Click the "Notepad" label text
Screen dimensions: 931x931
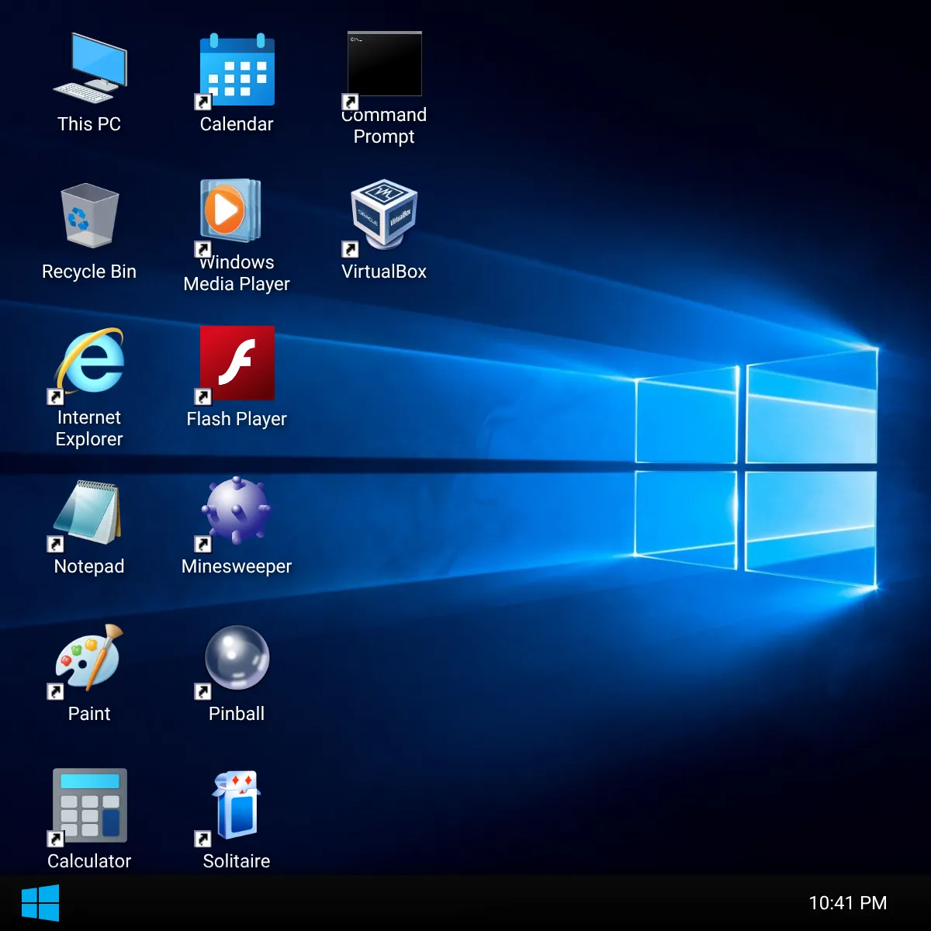click(x=89, y=566)
